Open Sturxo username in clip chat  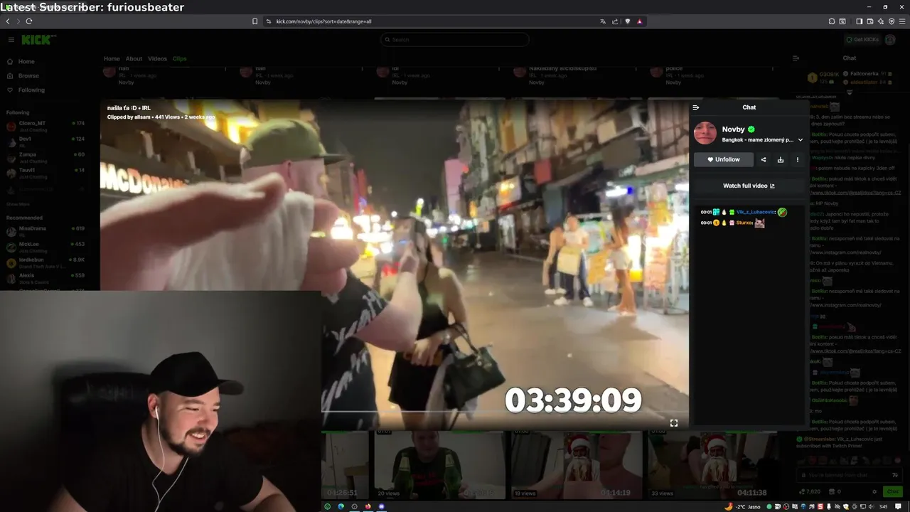click(x=744, y=223)
